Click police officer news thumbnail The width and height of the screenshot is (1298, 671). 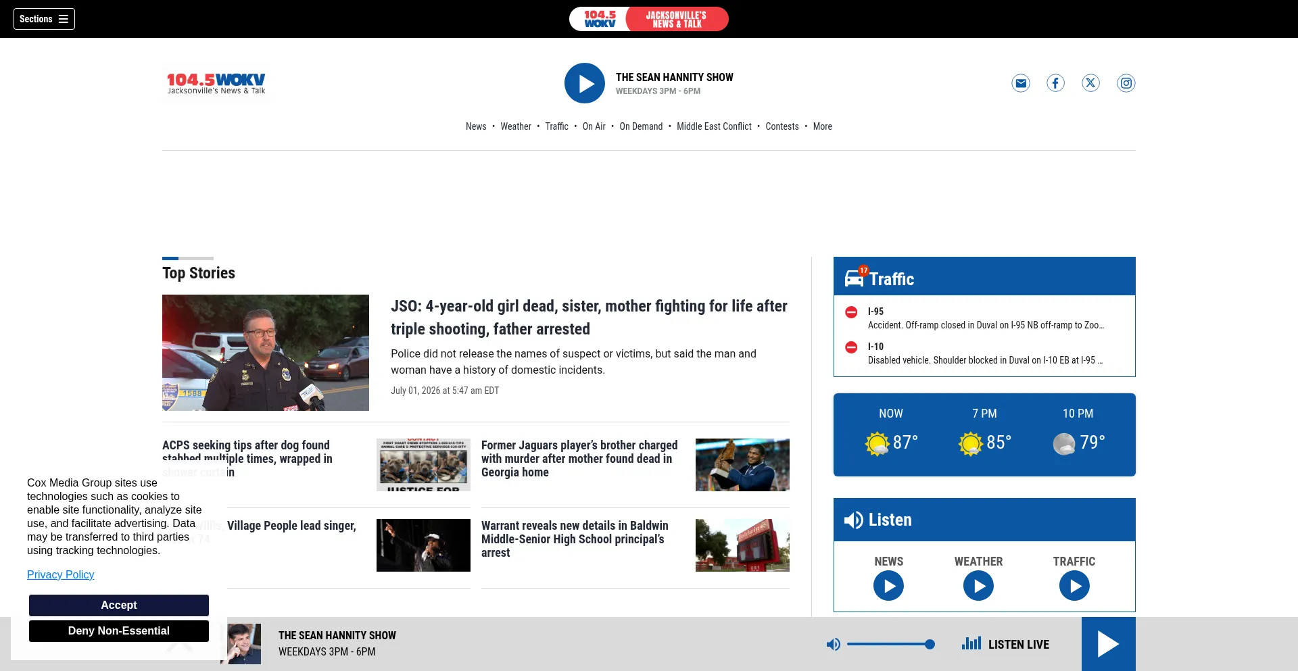point(266,353)
